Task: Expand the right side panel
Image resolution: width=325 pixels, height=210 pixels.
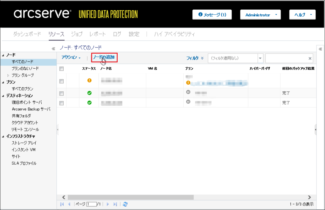Action: tap(320, 49)
